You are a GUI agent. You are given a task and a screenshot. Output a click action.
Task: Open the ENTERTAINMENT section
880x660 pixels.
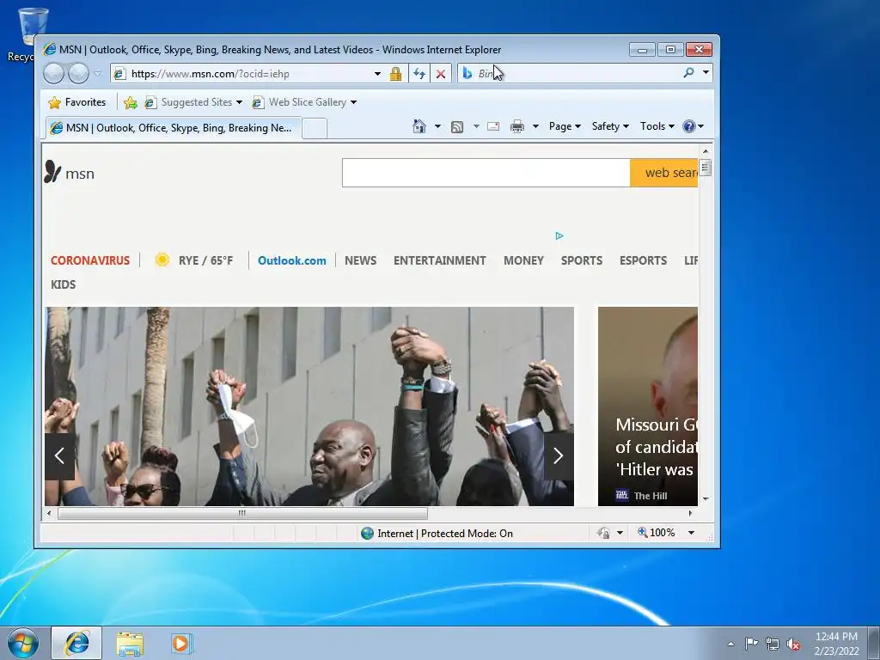click(x=439, y=260)
